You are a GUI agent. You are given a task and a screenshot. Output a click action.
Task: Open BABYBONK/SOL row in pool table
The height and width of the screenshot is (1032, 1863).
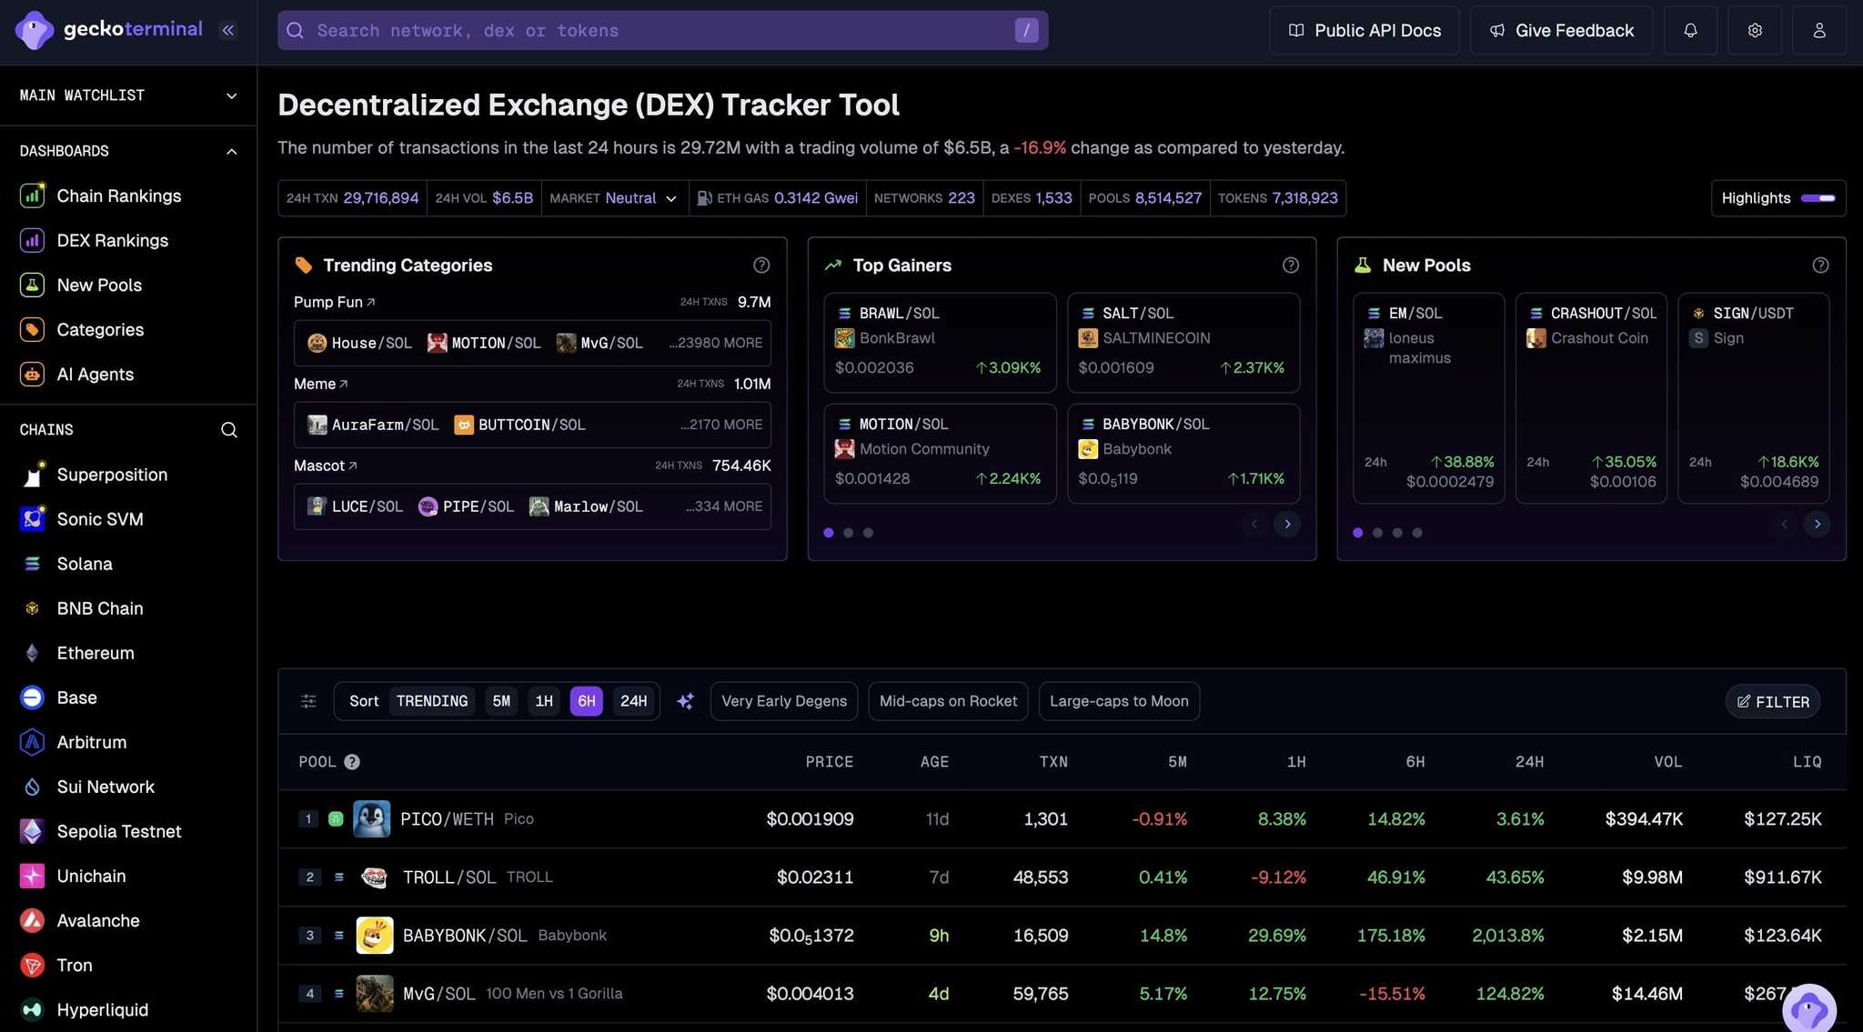[1062, 935]
